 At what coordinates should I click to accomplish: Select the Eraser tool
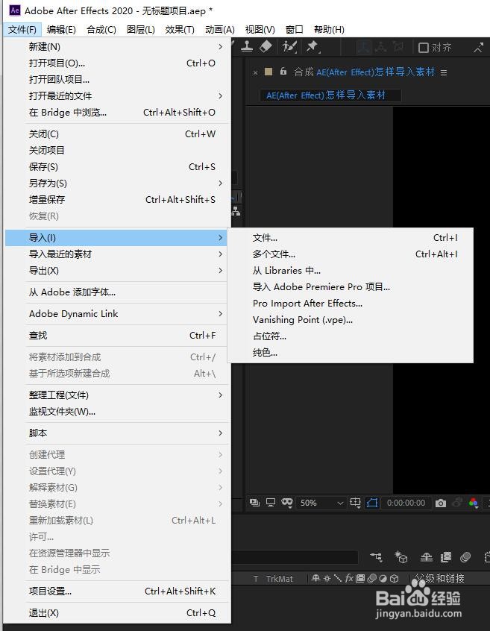click(266, 47)
